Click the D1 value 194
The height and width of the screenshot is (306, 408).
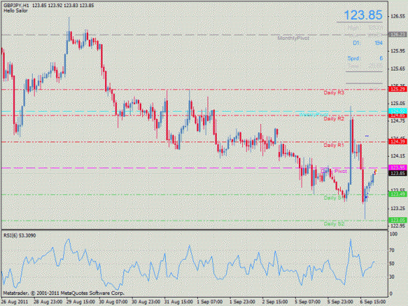point(379,43)
